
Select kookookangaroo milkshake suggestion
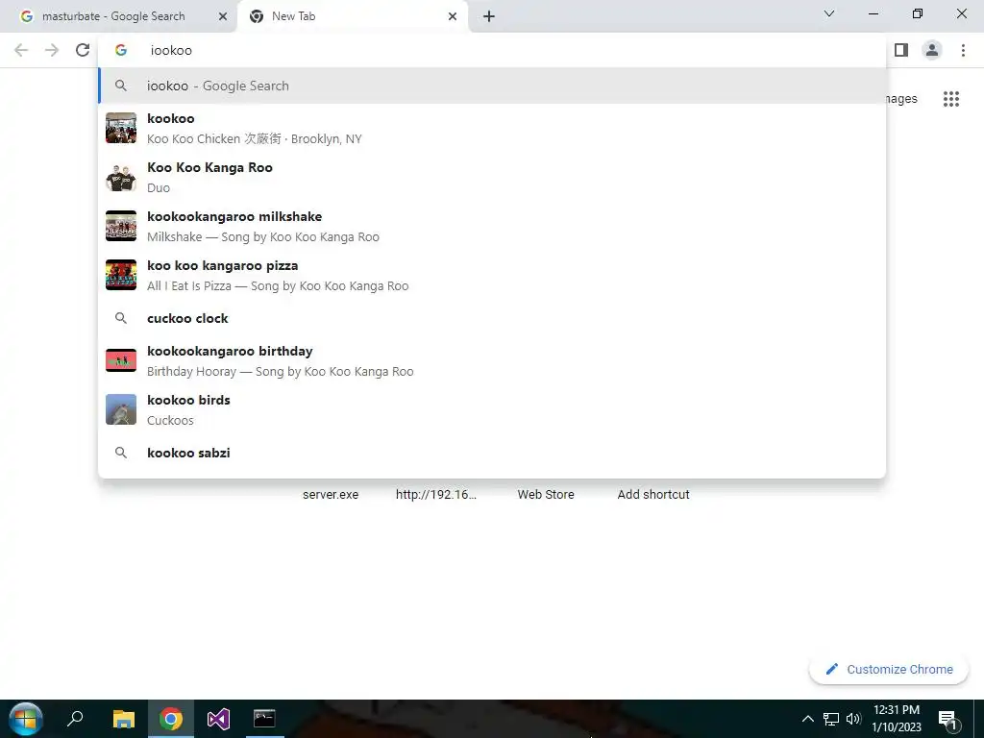pos(492,226)
